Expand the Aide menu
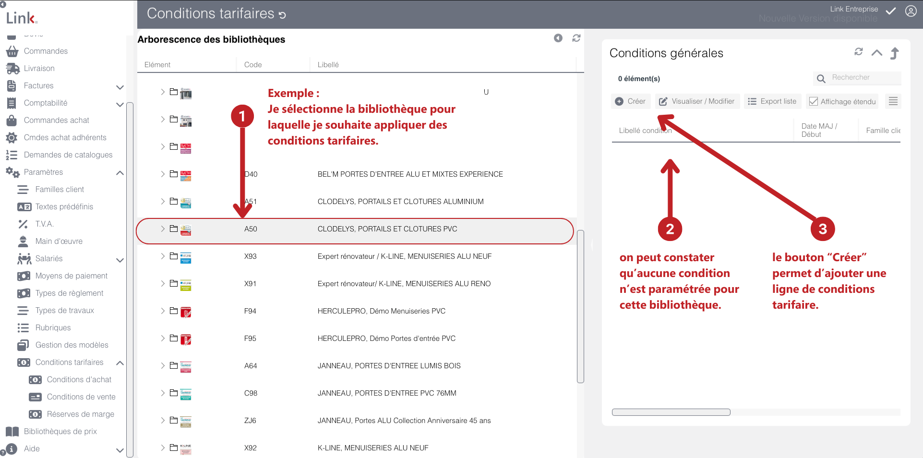This screenshot has height=458, width=923. [x=120, y=450]
